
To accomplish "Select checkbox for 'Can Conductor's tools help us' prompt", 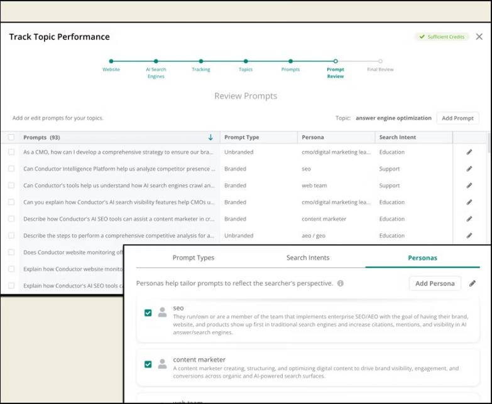I will (x=11, y=186).
